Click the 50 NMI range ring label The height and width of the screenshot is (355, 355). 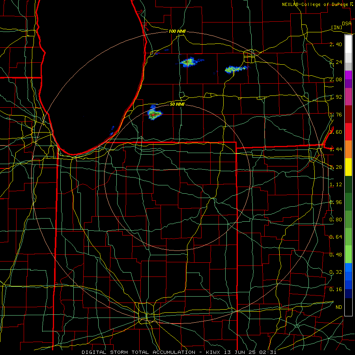[177, 104]
